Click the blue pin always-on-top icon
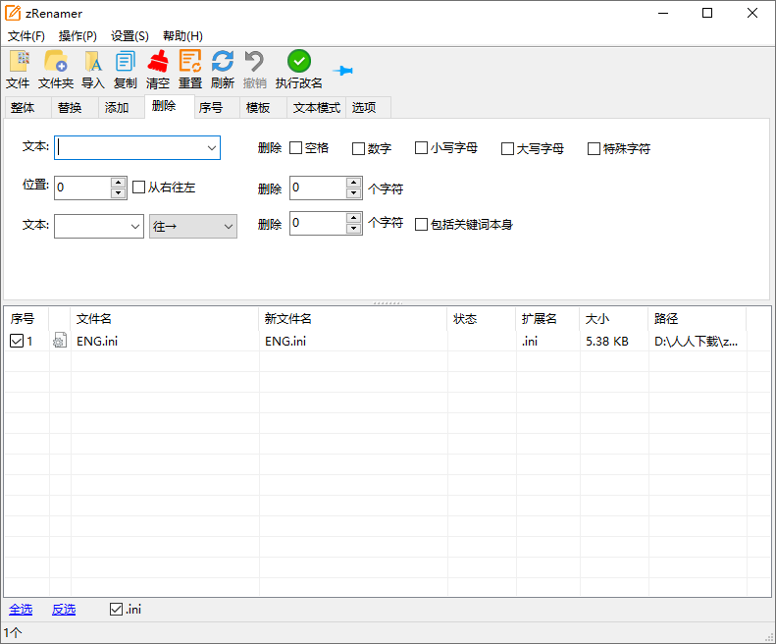The image size is (776, 644). click(x=343, y=71)
